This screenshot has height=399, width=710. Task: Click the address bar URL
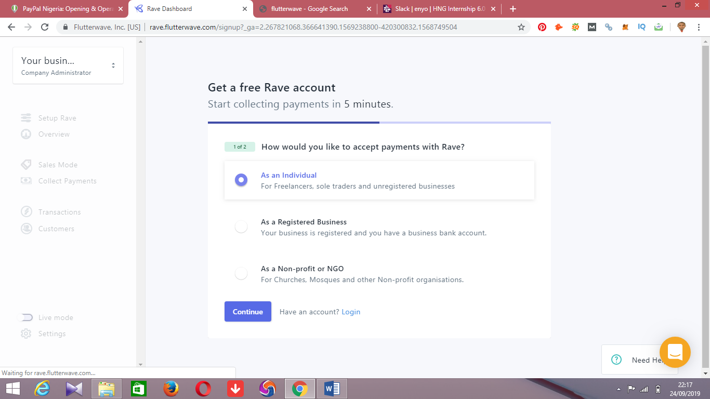(304, 27)
